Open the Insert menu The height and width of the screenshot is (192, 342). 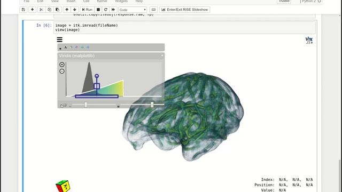(x=71, y=1)
